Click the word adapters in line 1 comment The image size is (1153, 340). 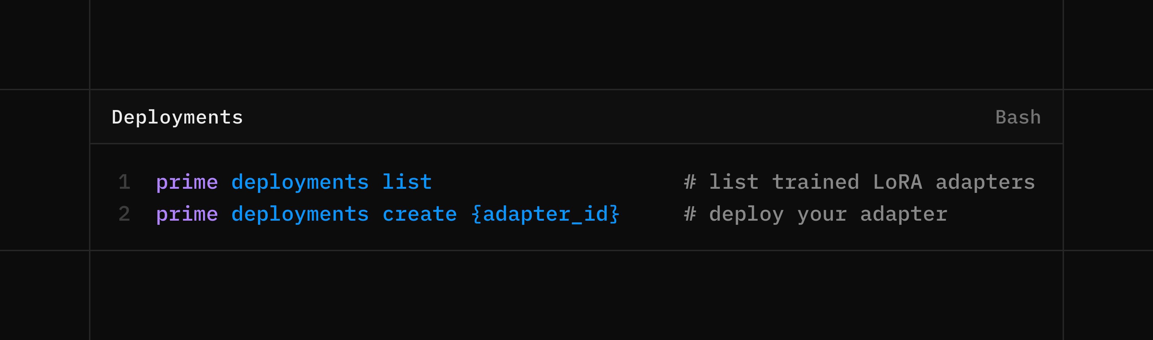pyautogui.click(x=985, y=182)
